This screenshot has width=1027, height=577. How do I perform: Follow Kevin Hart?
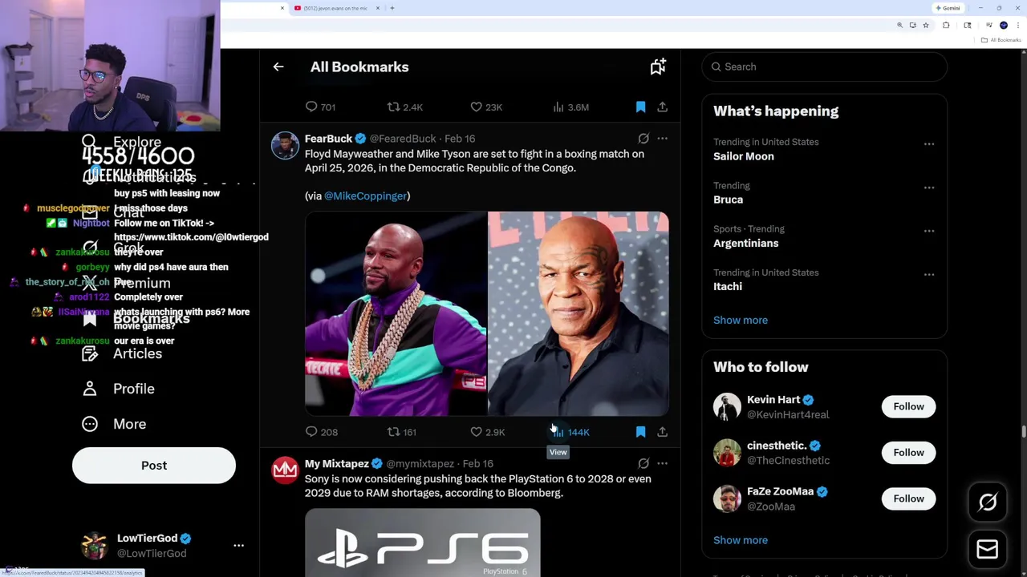(909, 406)
